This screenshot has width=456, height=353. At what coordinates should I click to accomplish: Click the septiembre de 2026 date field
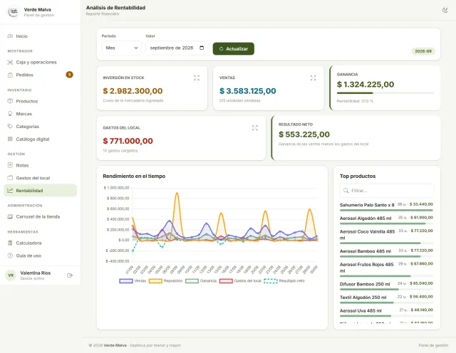click(x=177, y=48)
